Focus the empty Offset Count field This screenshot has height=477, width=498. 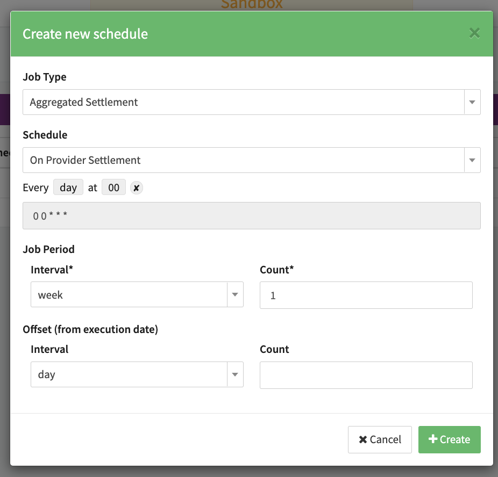point(366,375)
